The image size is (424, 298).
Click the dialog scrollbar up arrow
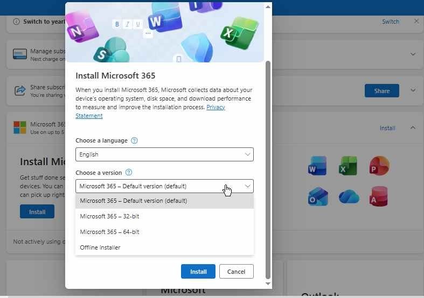[x=268, y=7]
